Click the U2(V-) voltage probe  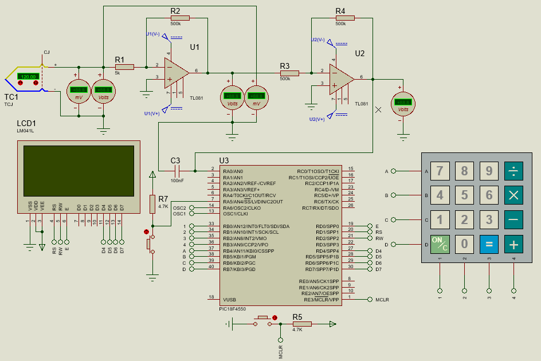pos(331,43)
